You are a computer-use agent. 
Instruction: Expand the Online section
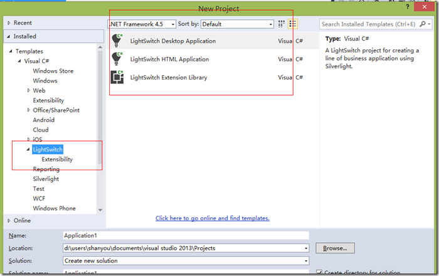pyautogui.click(x=9, y=221)
